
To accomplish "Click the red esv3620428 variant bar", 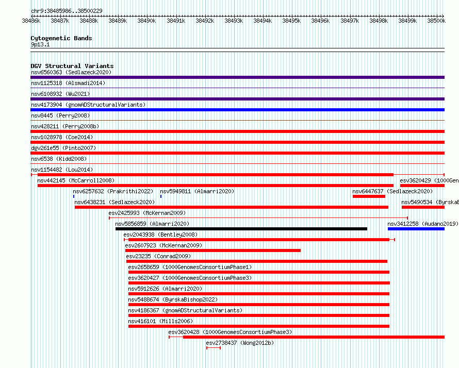I will [314, 337].
